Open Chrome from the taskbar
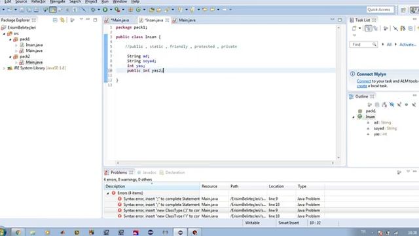The height and width of the screenshot is (236, 419). pos(18,232)
